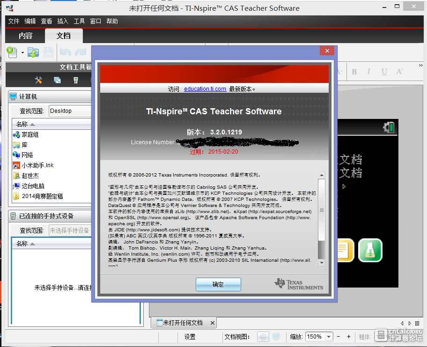Toggle bold B formatting icon
The height and width of the screenshot is (347, 427).
(x=354, y=72)
